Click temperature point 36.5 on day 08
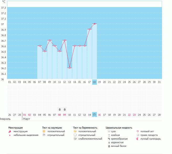 coord(45,51)
